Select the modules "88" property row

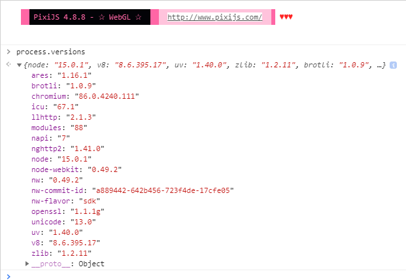coord(59,128)
